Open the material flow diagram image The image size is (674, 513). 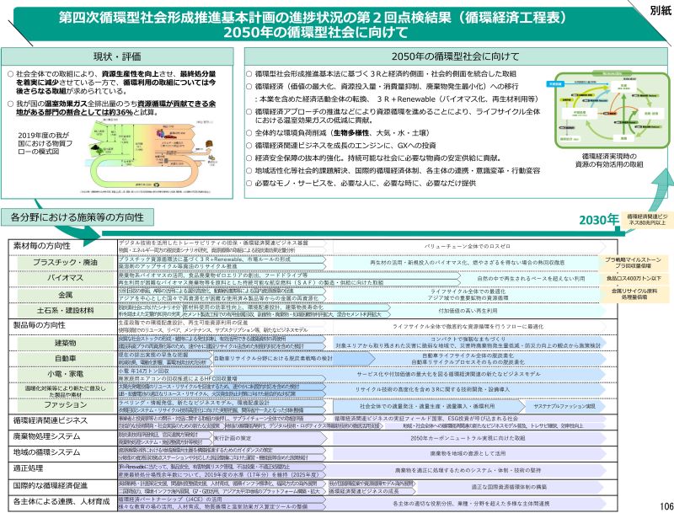[x=153, y=157]
